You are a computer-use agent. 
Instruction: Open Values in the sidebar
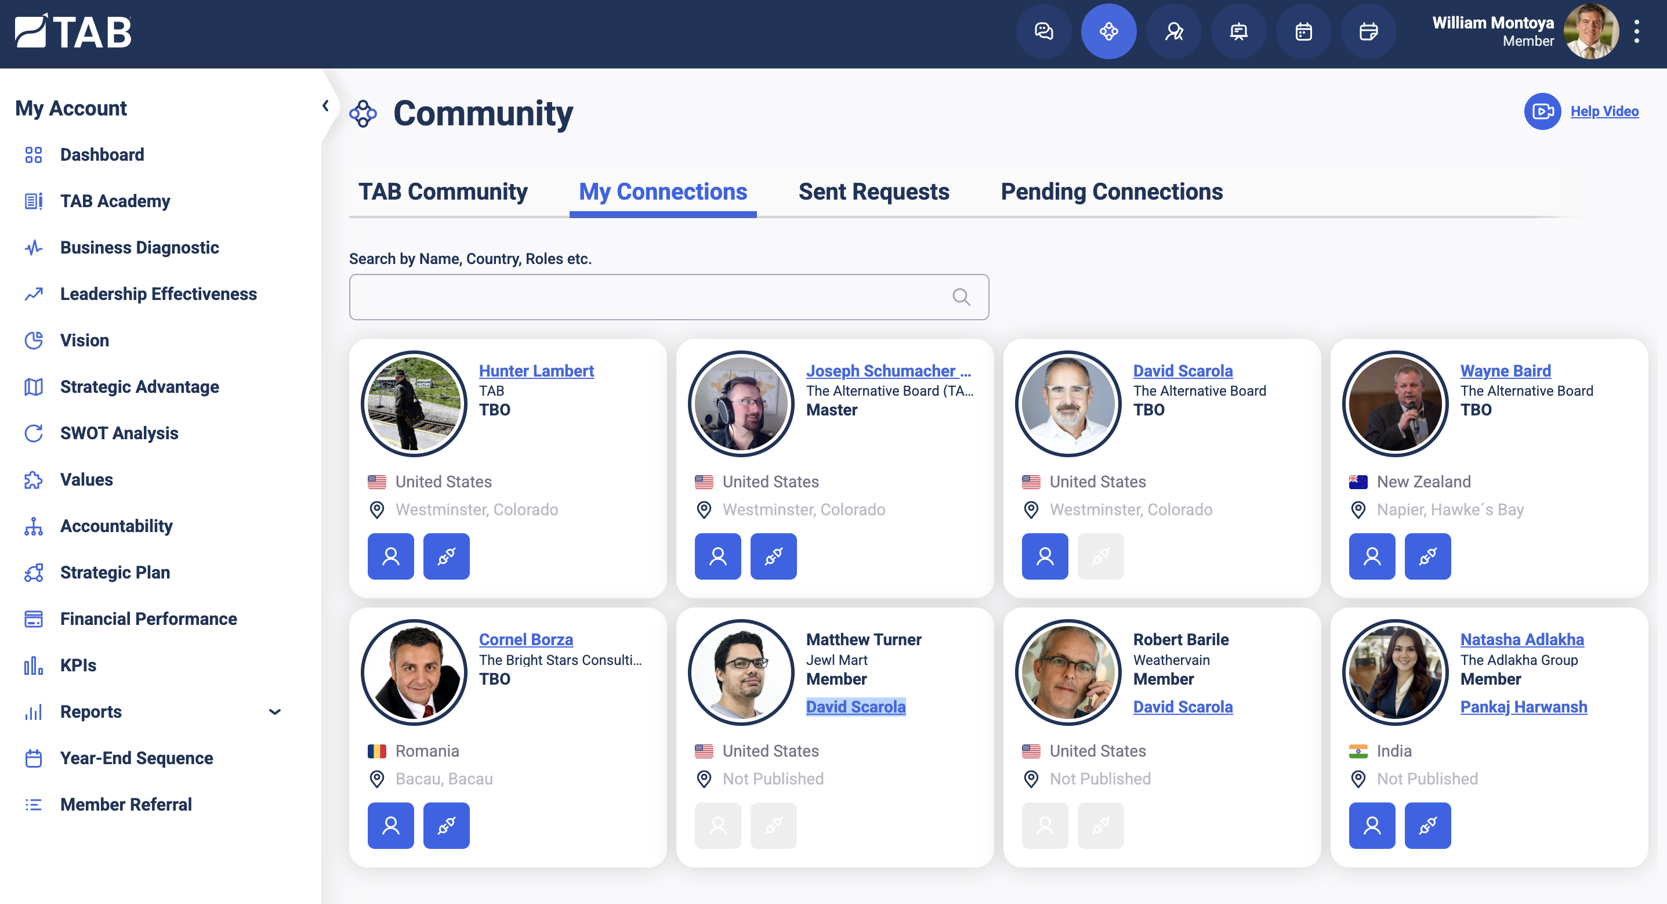(86, 480)
